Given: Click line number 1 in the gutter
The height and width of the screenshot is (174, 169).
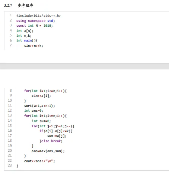Looking at the screenshot, I should tap(11, 15).
